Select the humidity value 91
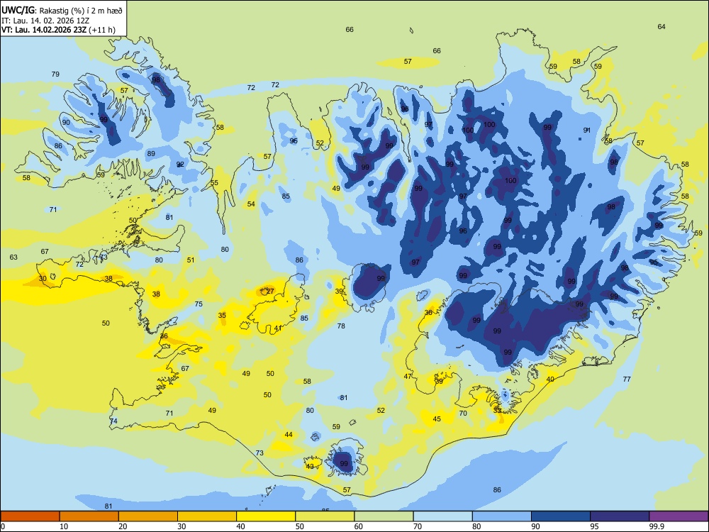Screen dimensions: 709x532 pyautogui.click(x=587, y=131)
